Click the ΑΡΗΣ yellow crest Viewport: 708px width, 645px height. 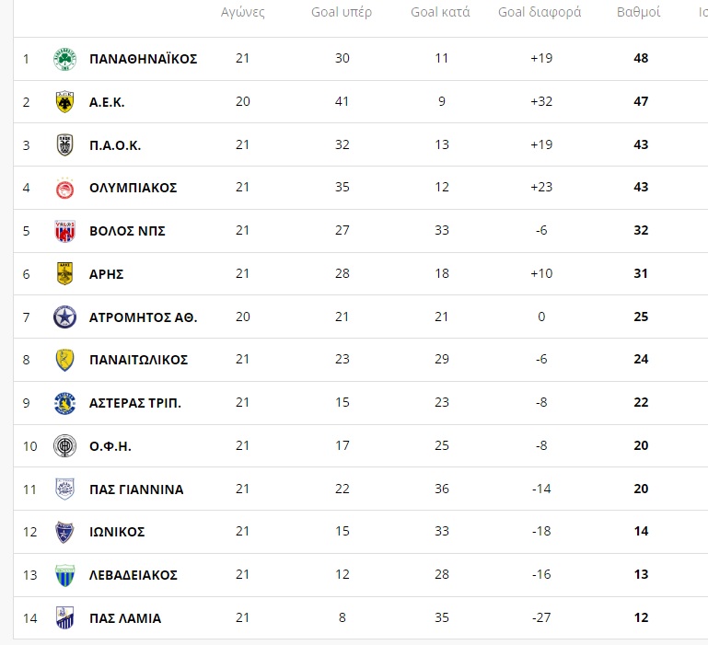64,273
